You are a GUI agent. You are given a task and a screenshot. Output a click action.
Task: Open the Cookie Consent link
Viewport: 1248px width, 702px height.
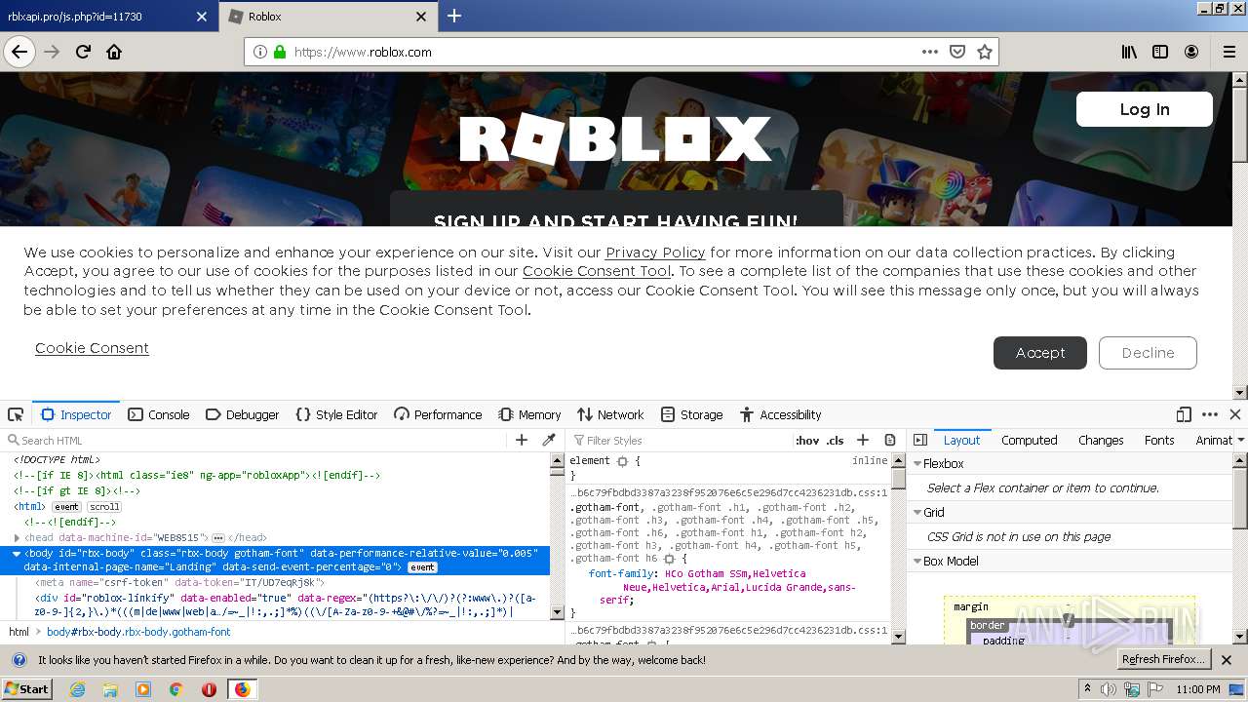(x=92, y=348)
